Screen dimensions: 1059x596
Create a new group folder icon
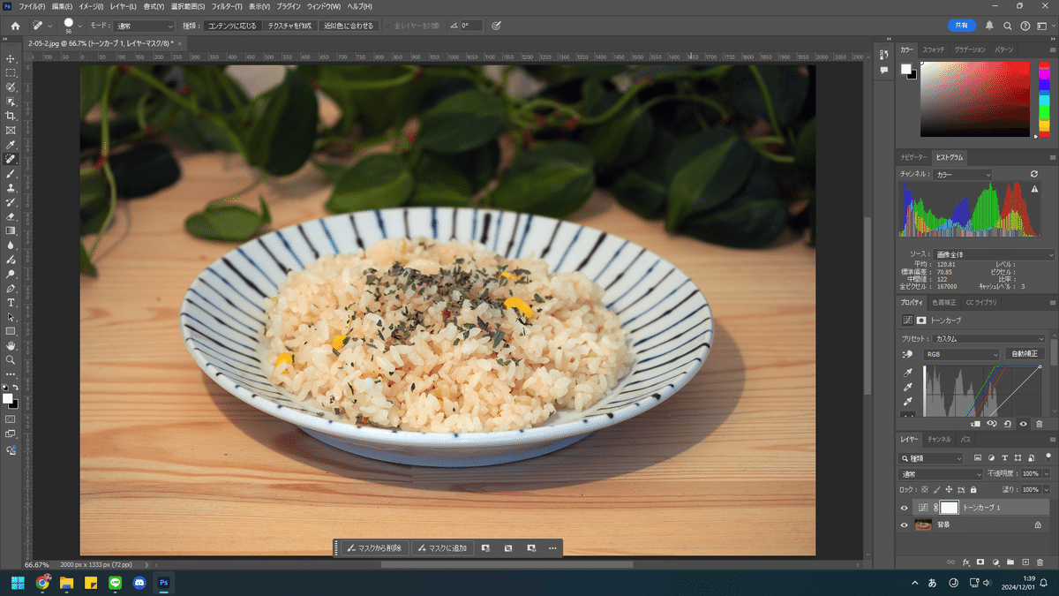(1010, 562)
